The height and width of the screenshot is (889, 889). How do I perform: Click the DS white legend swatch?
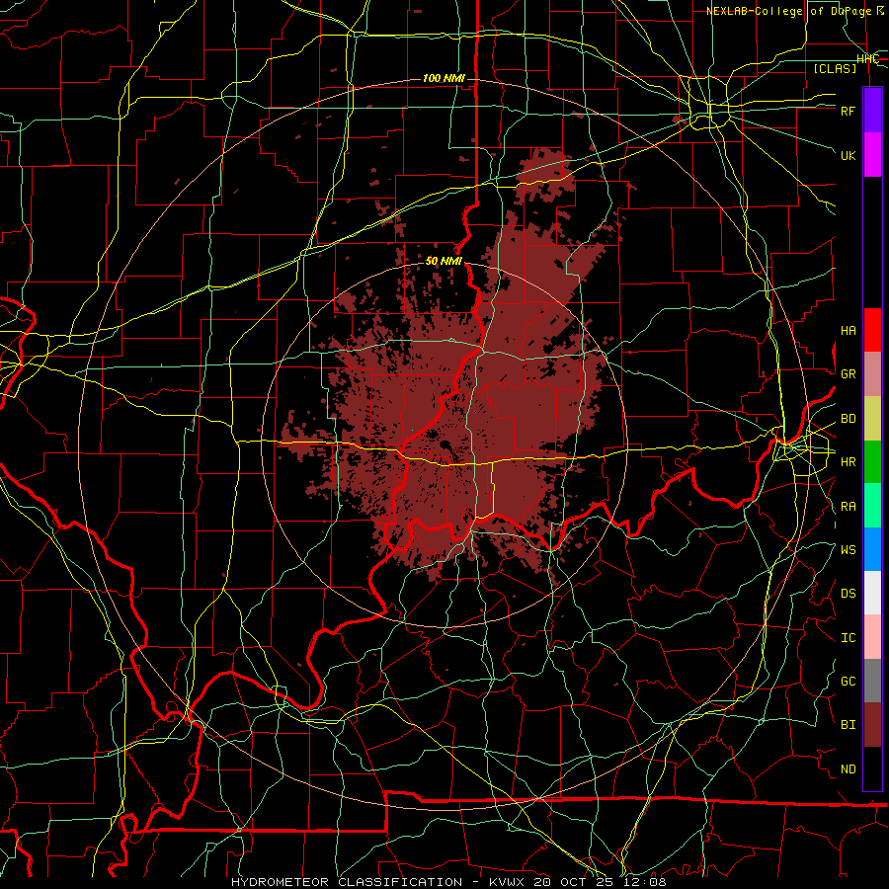[x=872, y=593]
